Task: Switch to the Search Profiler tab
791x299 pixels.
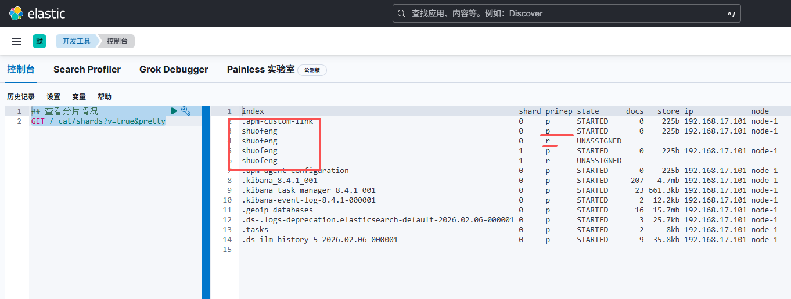Action: [87, 70]
